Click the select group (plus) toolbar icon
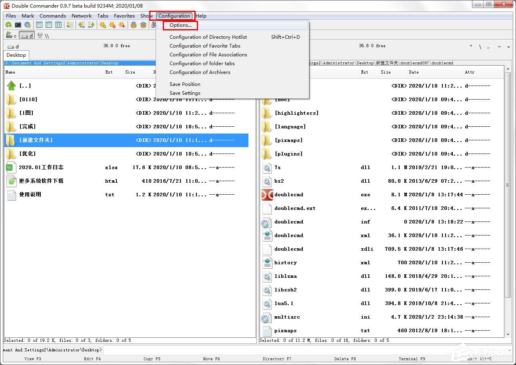Viewport: 516px width, 365px height. [103, 25]
